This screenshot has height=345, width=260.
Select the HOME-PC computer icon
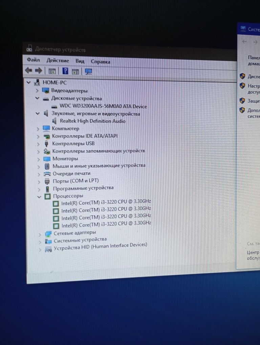(37, 83)
